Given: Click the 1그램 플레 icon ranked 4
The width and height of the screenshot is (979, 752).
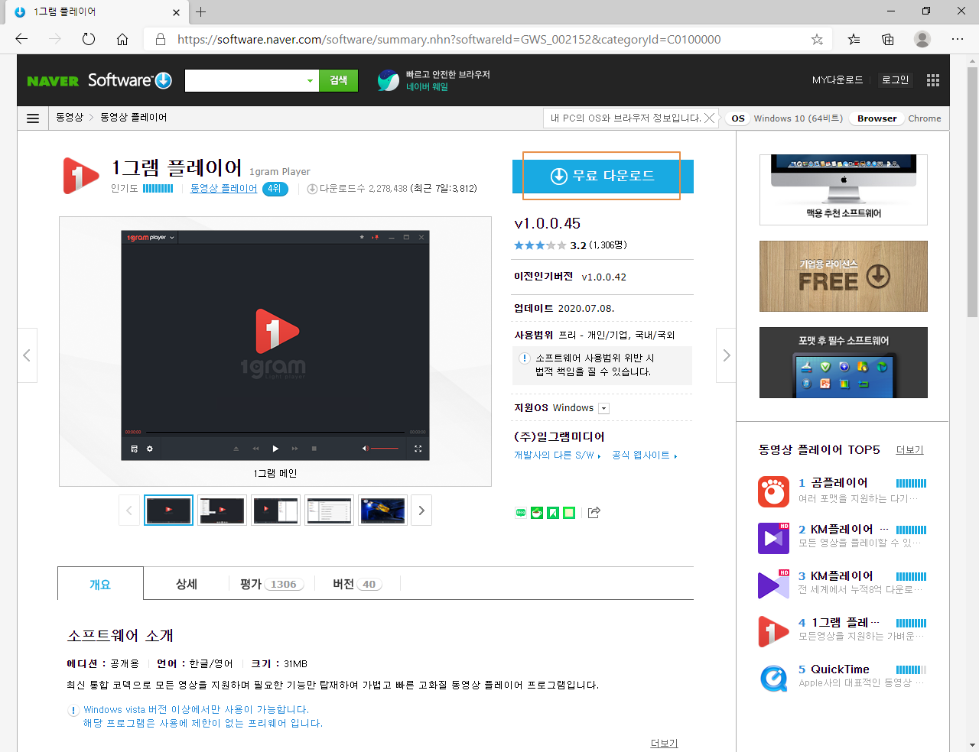Looking at the screenshot, I should click(x=773, y=631).
